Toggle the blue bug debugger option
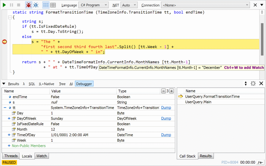 click(36, 5)
